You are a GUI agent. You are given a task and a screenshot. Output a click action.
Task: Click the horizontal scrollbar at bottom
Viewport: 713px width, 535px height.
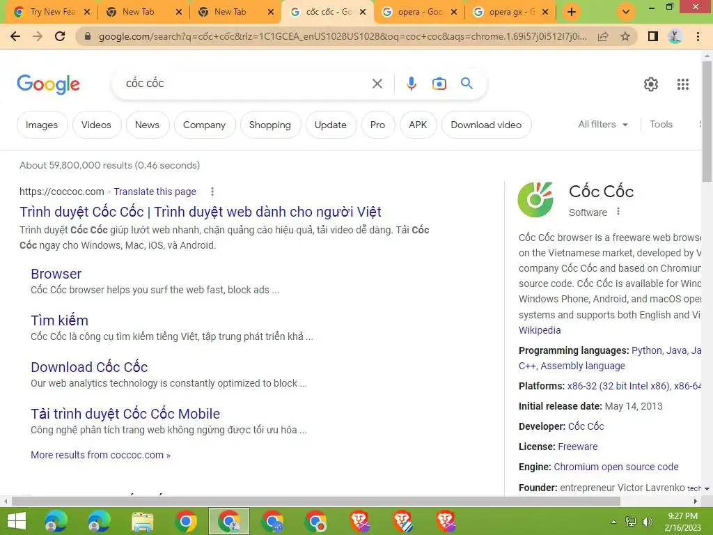click(316, 502)
